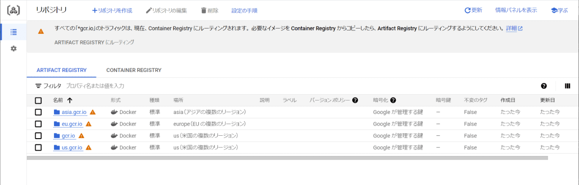Click the 種類 column header
The width and height of the screenshot is (579, 185).
(154, 100)
